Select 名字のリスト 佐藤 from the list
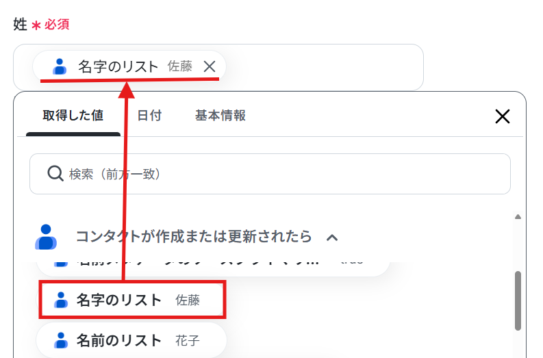 pyautogui.click(x=132, y=300)
